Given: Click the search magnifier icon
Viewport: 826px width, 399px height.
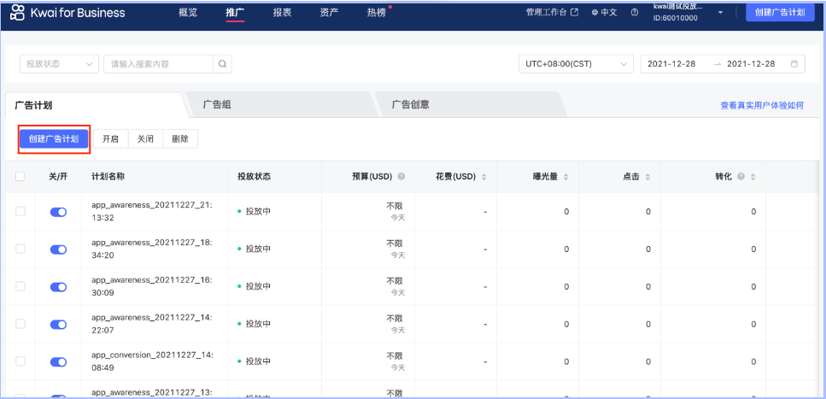Looking at the screenshot, I should pyautogui.click(x=222, y=64).
